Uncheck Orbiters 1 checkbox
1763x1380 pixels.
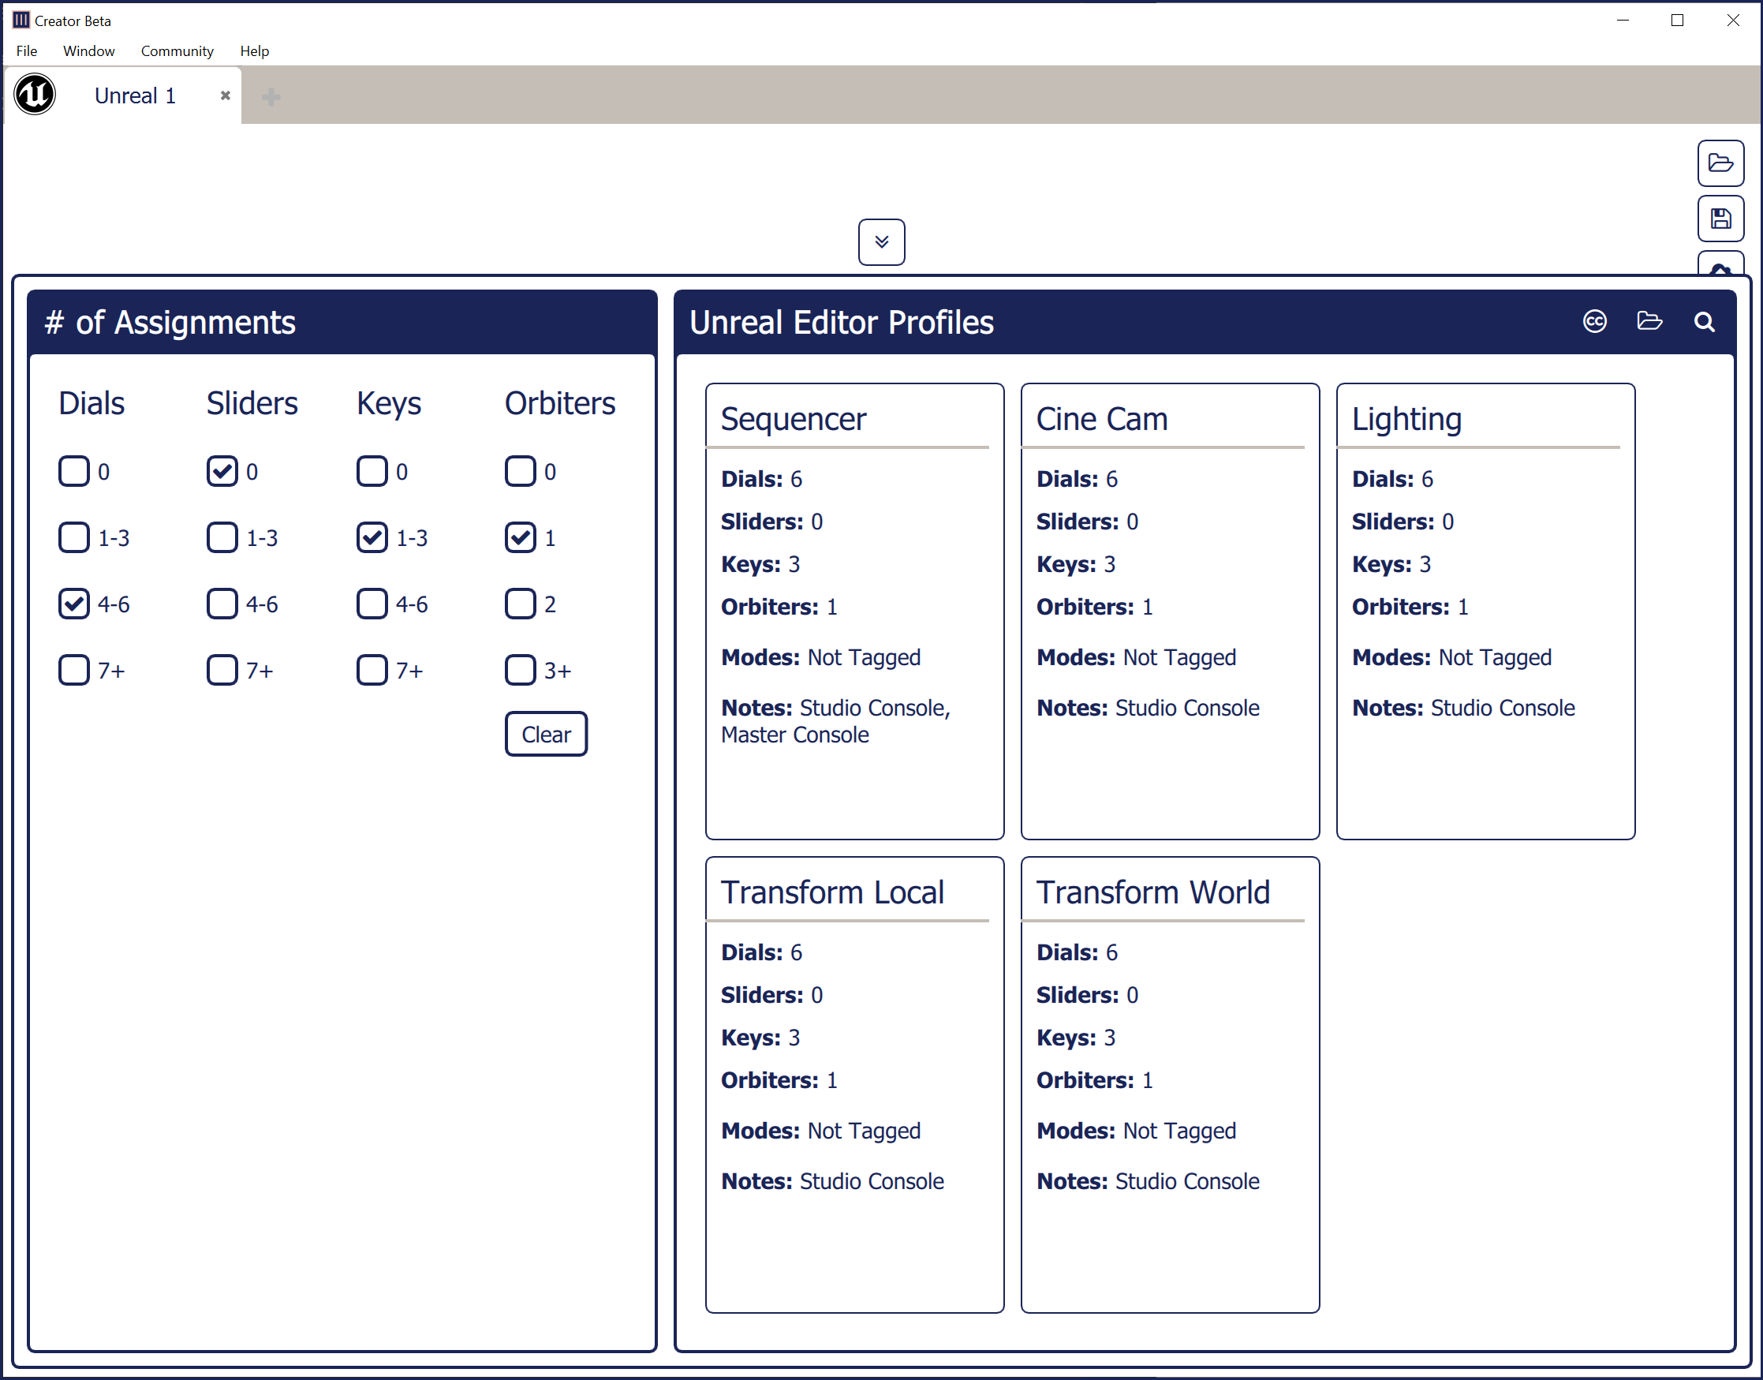click(520, 537)
